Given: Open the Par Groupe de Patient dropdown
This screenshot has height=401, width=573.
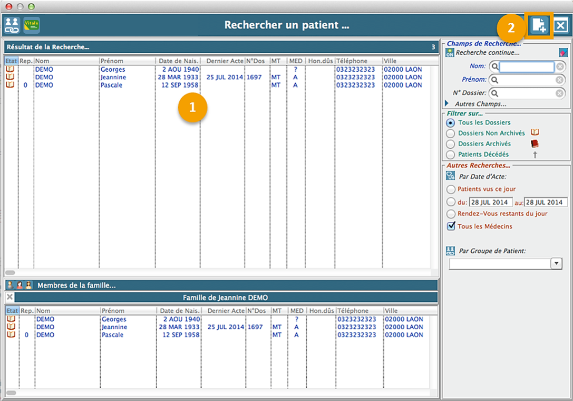Looking at the screenshot, I should (556, 263).
